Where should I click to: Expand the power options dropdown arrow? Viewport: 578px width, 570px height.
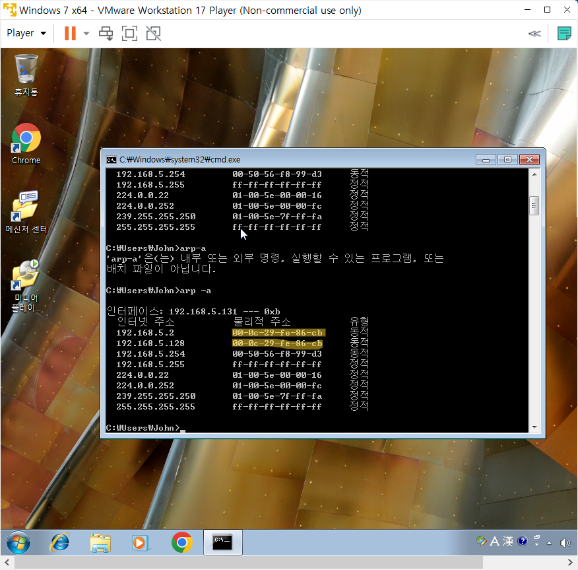click(86, 33)
